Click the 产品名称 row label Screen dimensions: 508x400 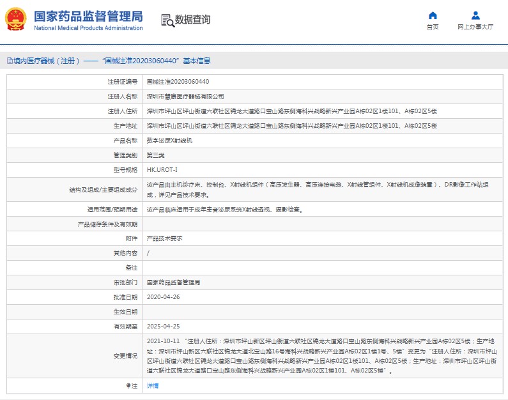pos(125,141)
